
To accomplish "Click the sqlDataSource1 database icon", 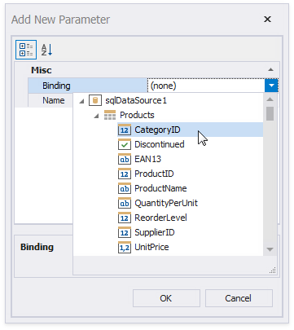I will coord(95,100).
